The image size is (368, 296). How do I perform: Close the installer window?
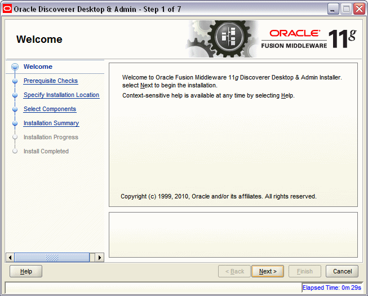pos(360,9)
